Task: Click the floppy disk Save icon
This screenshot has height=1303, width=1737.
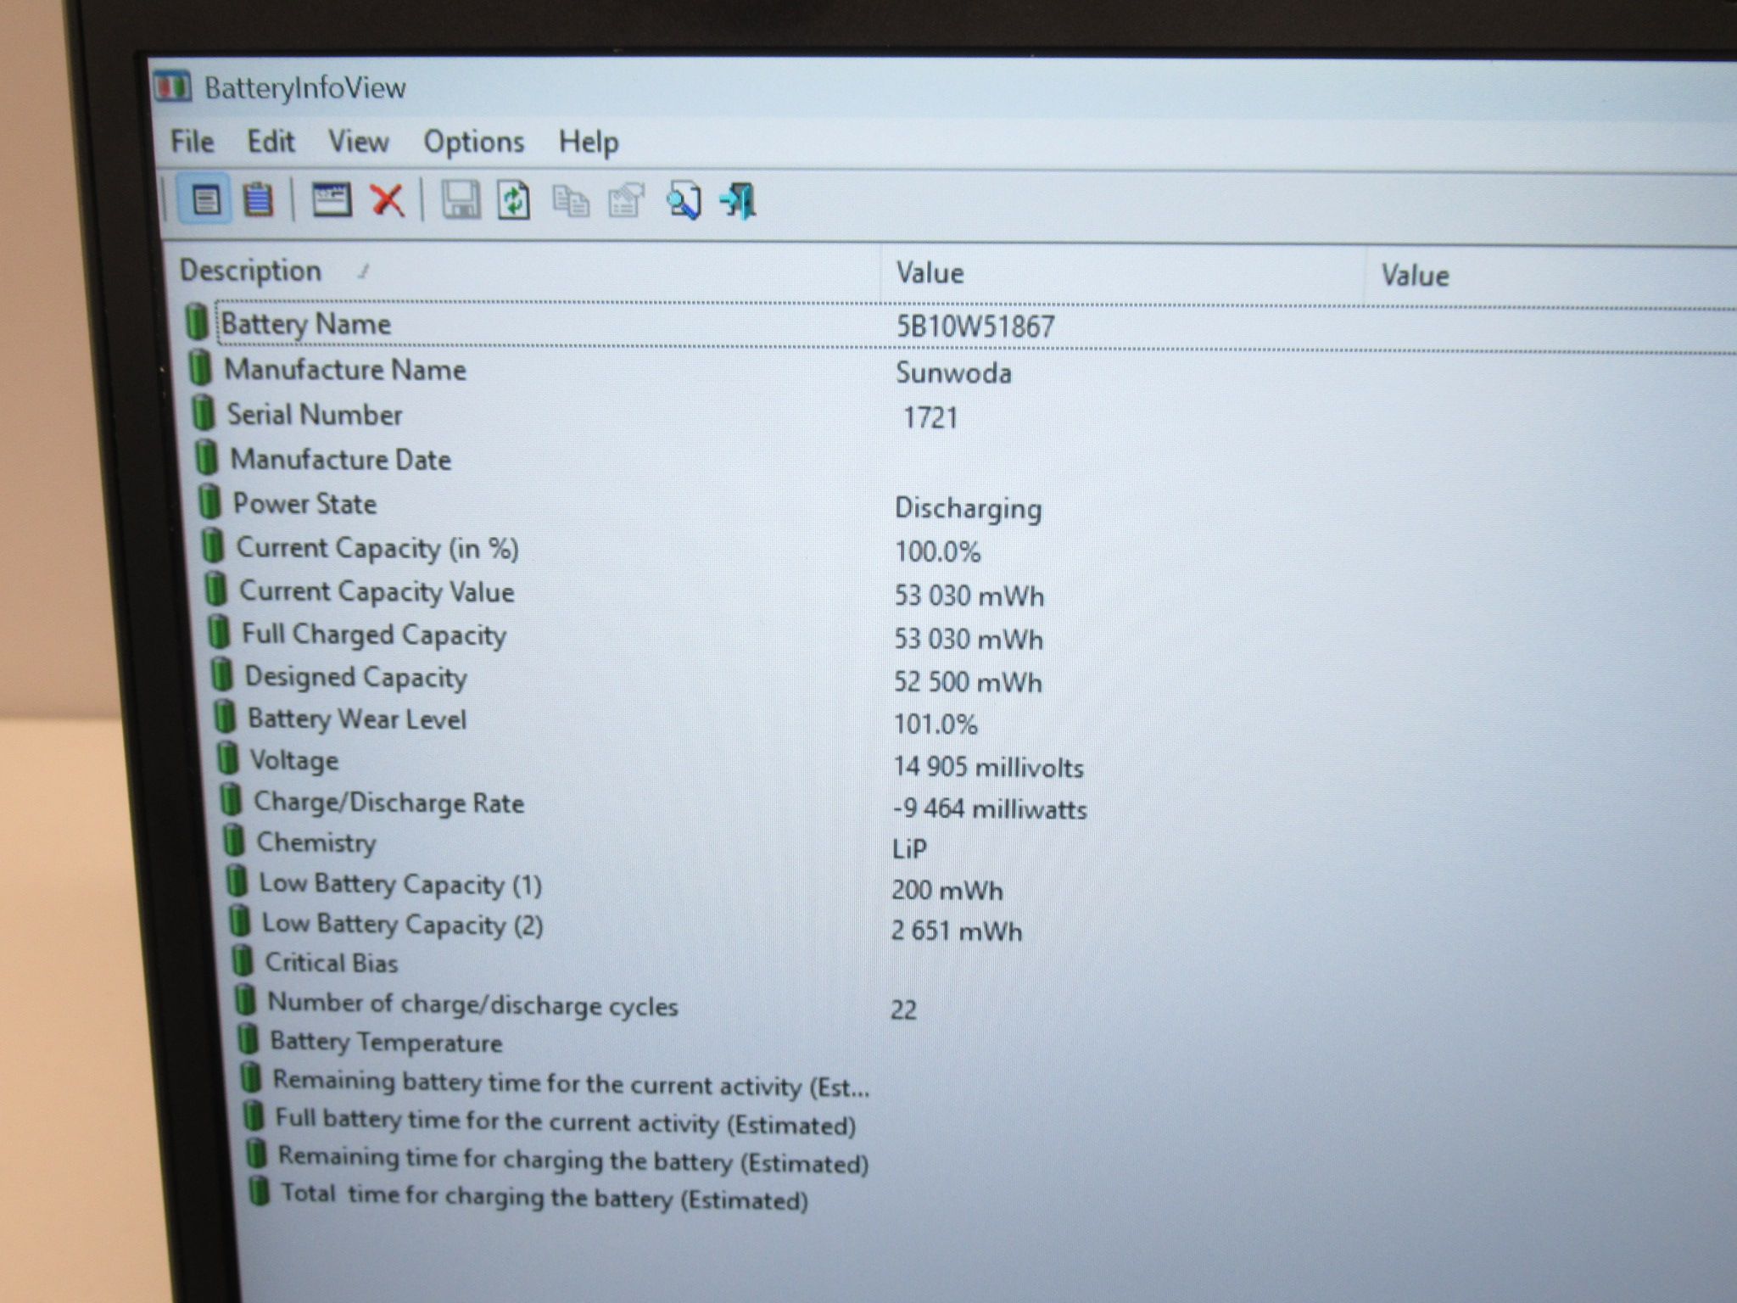Action: point(461,201)
